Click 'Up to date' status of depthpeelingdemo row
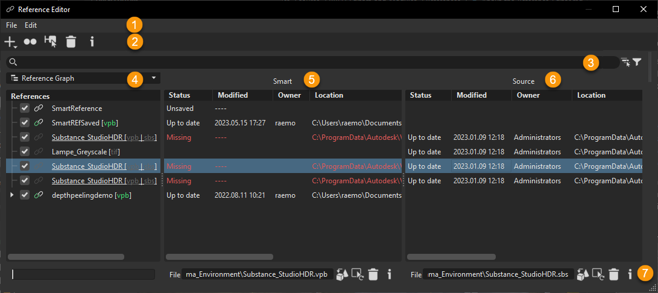Screen dimensions: 658x293 [183, 195]
